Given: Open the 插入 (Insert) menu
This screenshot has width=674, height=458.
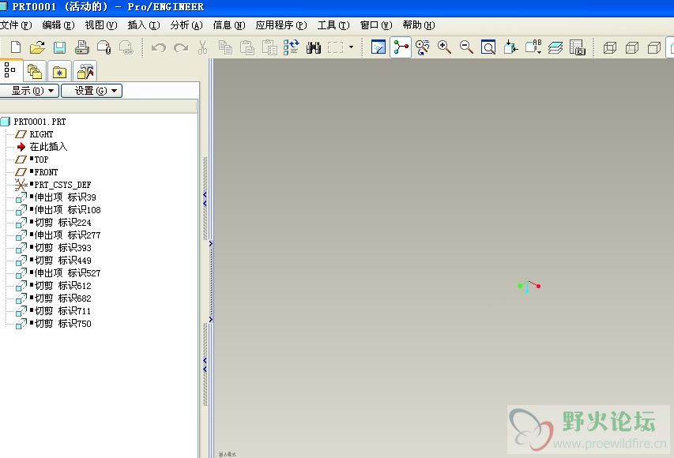Looking at the screenshot, I should click(144, 25).
